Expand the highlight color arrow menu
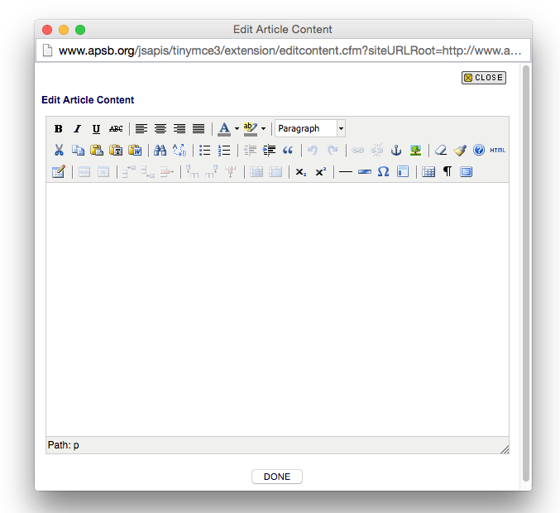Image resolution: width=560 pixels, height=513 pixels. pos(263,129)
